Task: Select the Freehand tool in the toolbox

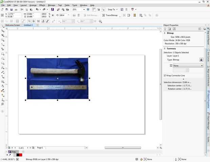Action: pyautogui.click(x=3, y=44)
